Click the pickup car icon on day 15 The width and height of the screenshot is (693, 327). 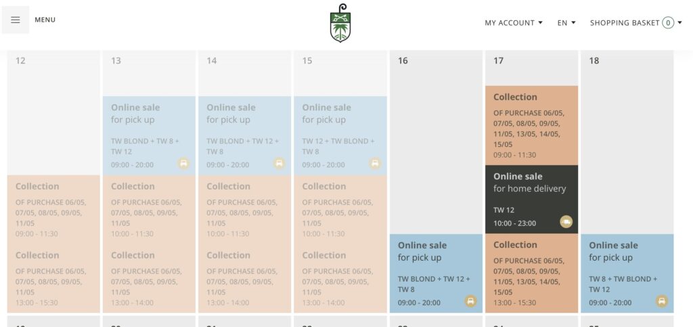pyautogui.click(x=375, y=163)
